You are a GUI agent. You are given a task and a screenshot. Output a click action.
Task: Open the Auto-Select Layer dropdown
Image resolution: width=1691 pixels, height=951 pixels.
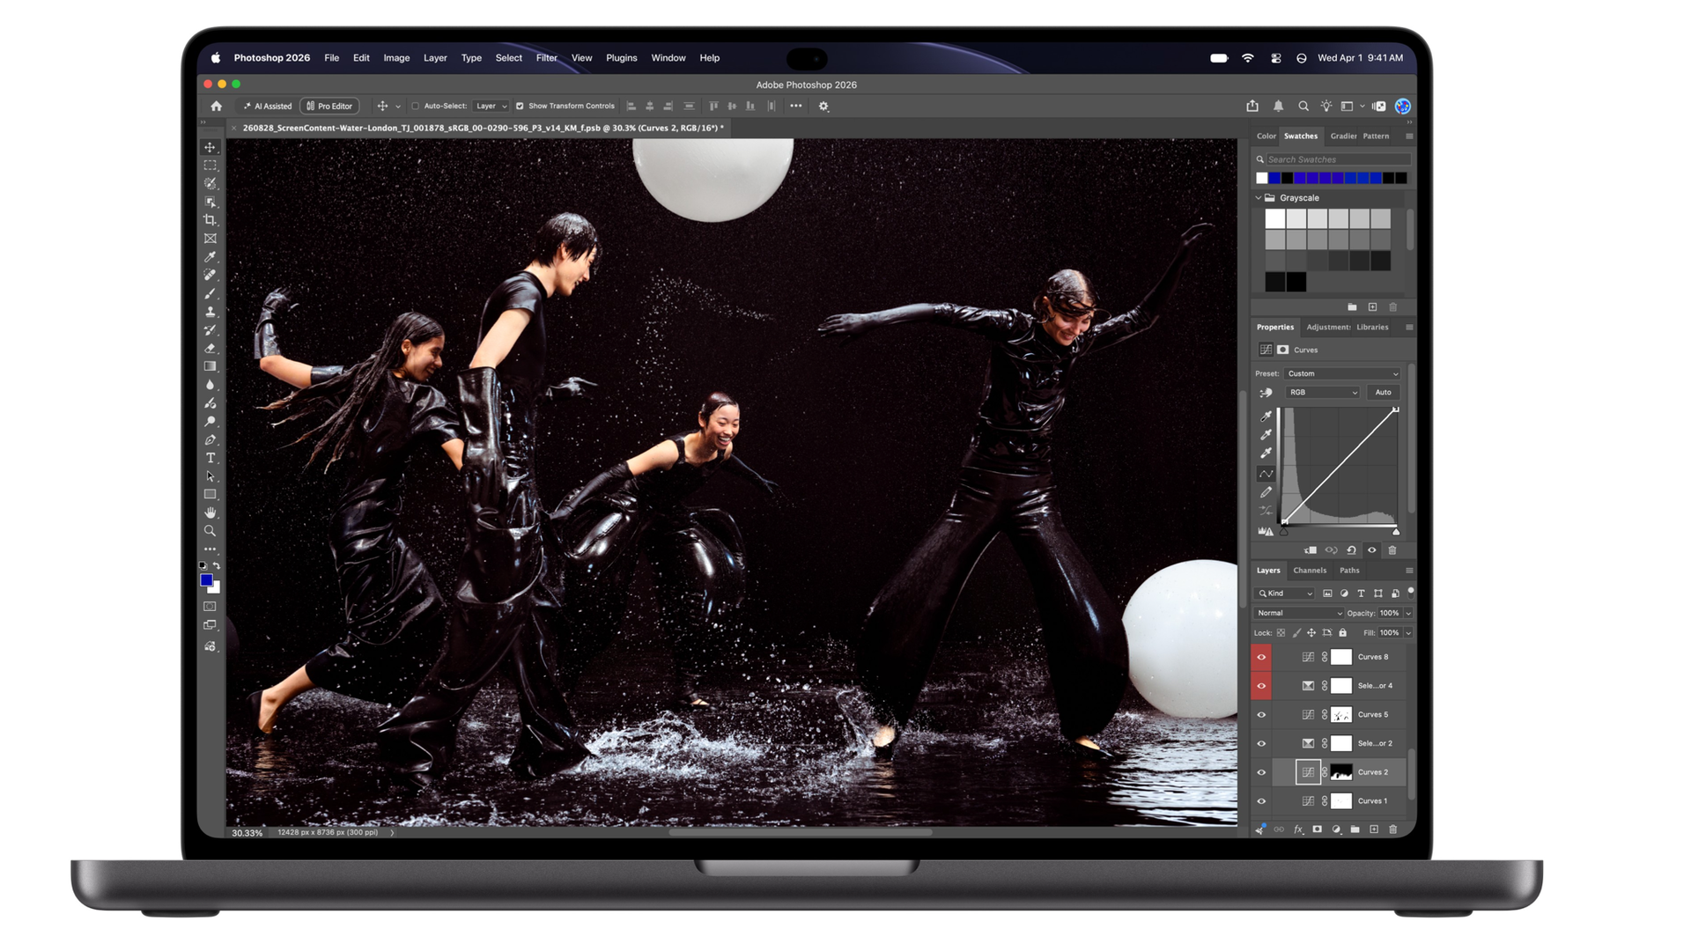(491, 106)
